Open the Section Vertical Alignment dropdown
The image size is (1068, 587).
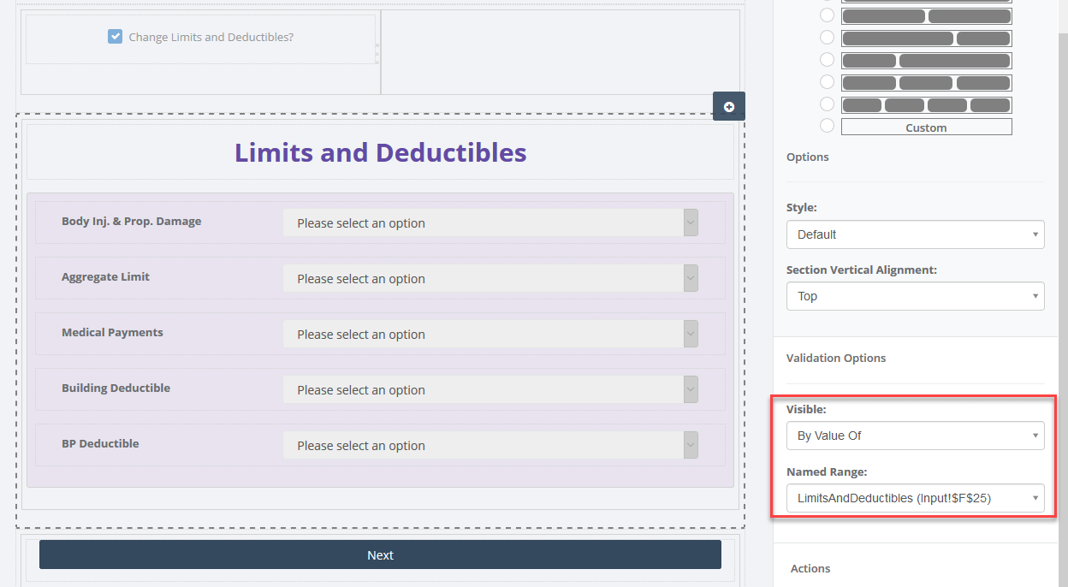click(x=915, y=296)
